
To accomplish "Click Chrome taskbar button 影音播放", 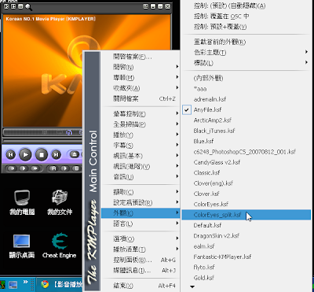I will (x=60, y=284).
